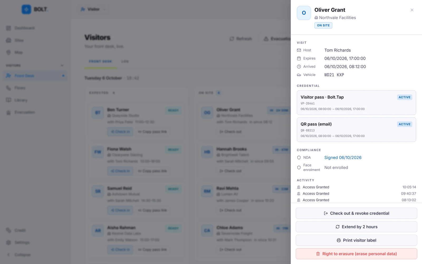The width and height of the screenshot is (422, 264).
Task: Click the Bolt logo icon in sidebar
Action: [x=26, y=9]
